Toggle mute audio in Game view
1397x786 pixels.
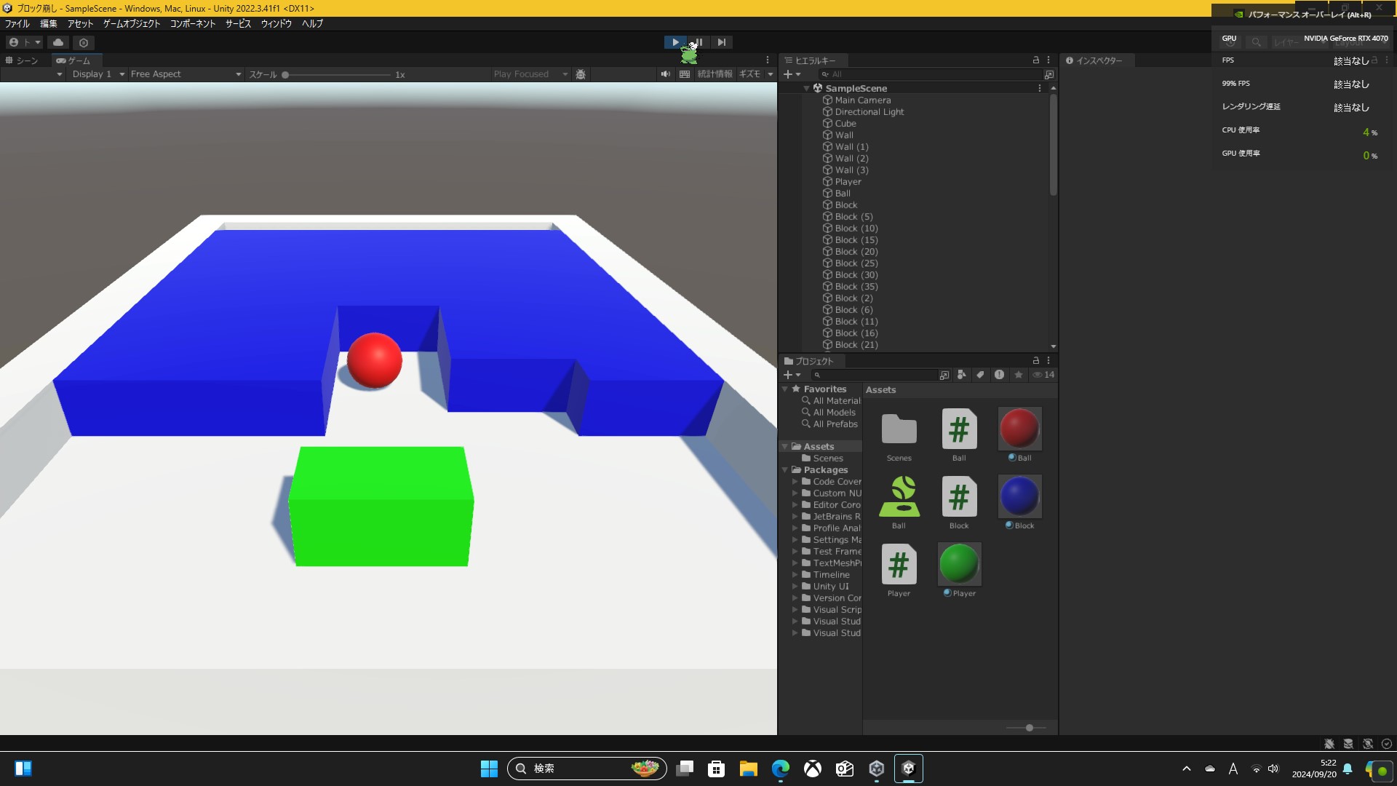click(x=665, y=74)
